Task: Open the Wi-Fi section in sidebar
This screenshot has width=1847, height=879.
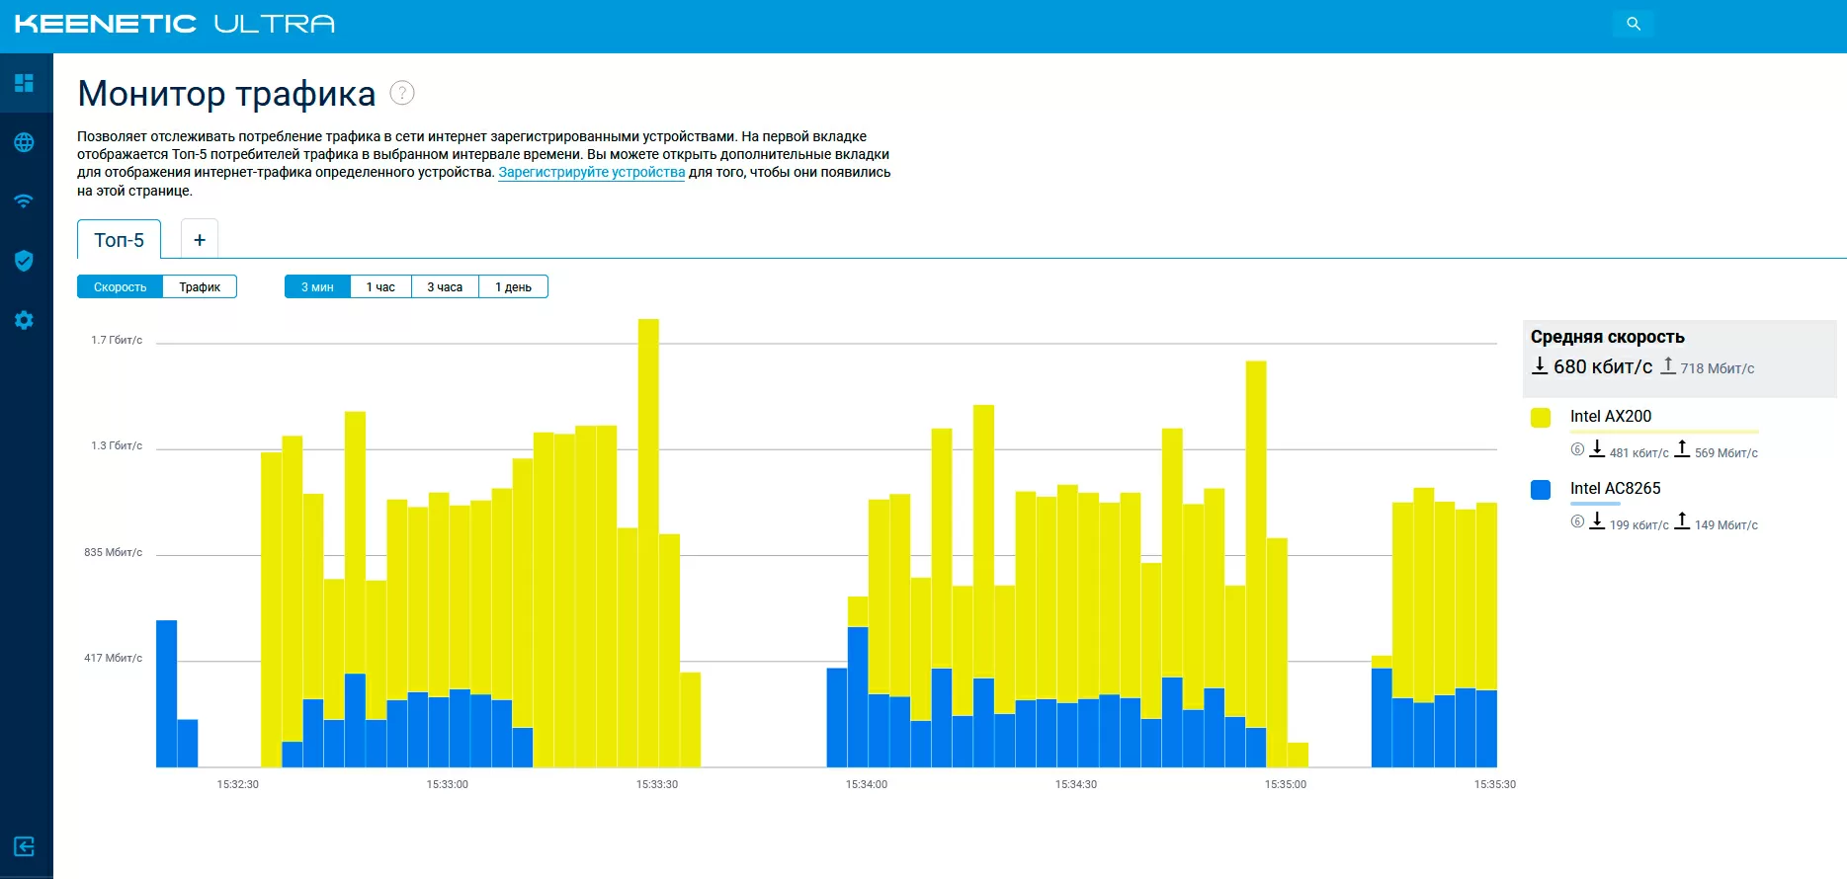Action: tap(25, 201)
